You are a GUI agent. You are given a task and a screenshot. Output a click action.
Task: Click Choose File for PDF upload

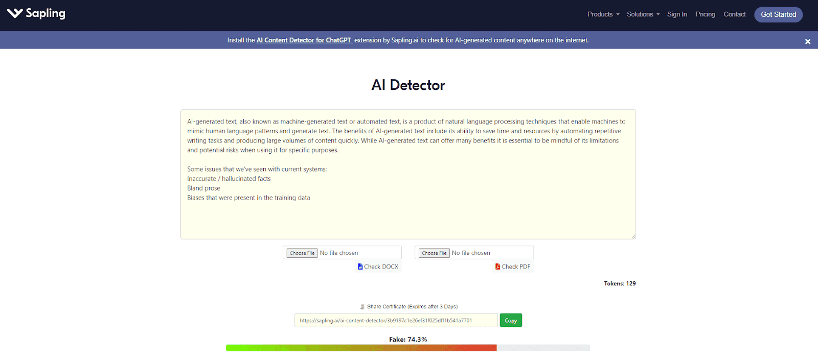(x=434, y=253)
